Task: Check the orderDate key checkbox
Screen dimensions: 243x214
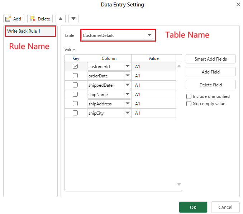Action: 75,76
